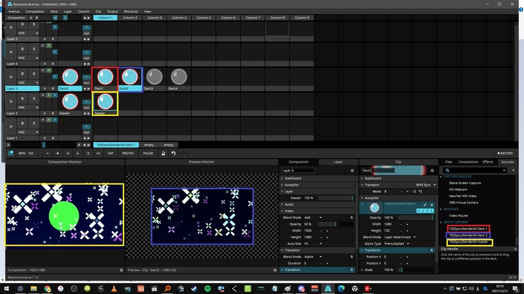The height and width of the screenshot is (294, 524).
Task: Open VLC from the taskbar
Action: coord(114,288)
